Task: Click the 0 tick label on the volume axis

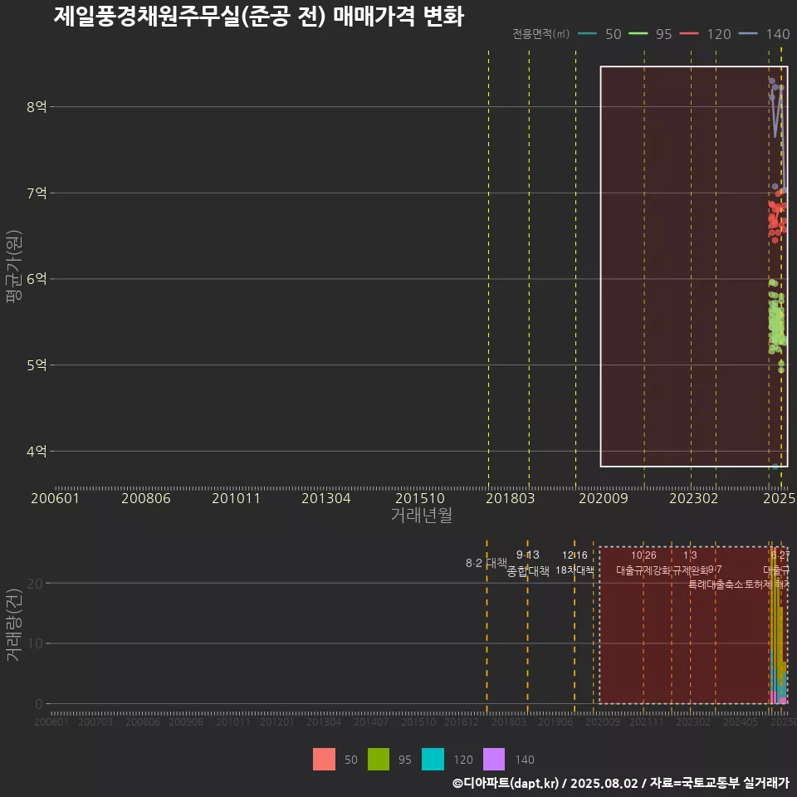Action: click(x=39, y=704)
